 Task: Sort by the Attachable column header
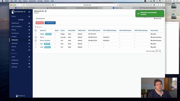pos(72,31)
